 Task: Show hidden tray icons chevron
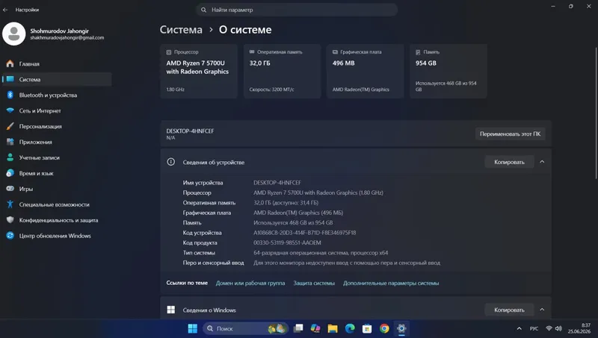(519, 328)
